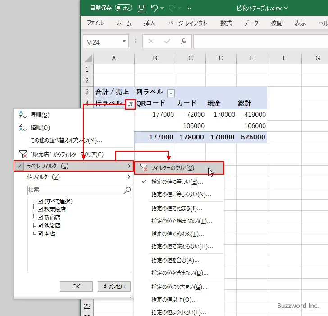The image size is (328, 316).
Task: Click the 行ラベル filter button icon
Action: tap(131, 104)
